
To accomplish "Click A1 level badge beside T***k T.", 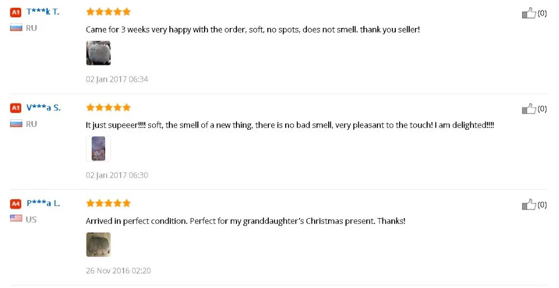I will (x=16, y=12).
